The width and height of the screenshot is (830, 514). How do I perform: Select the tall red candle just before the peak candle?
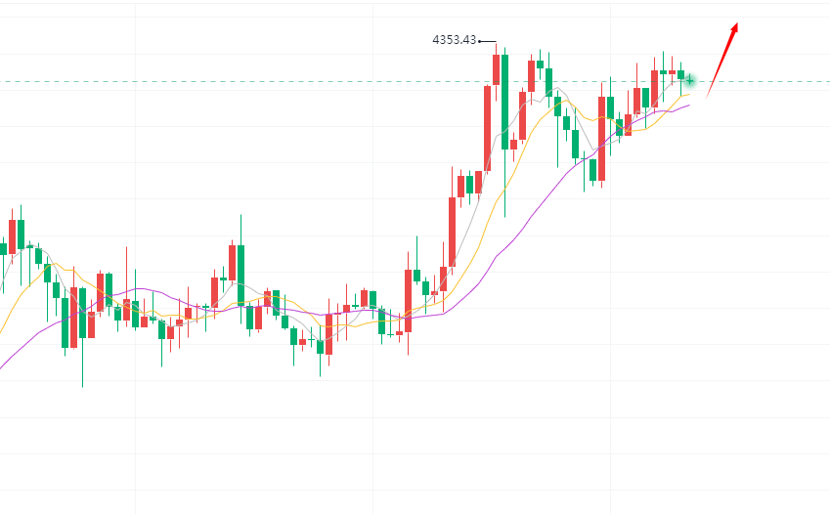pyautogui.click(x=487, y=127)
